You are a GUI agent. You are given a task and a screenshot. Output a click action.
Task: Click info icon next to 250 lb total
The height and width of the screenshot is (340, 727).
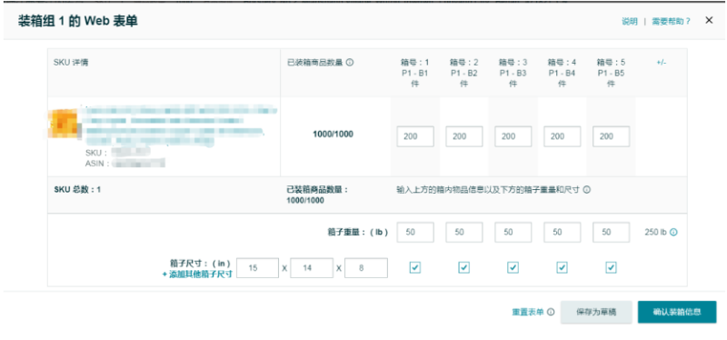click(x=673, y=233)
